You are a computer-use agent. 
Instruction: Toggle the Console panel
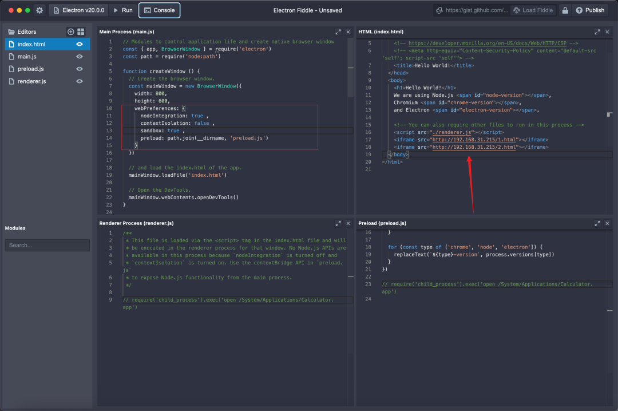coord(159,10)
